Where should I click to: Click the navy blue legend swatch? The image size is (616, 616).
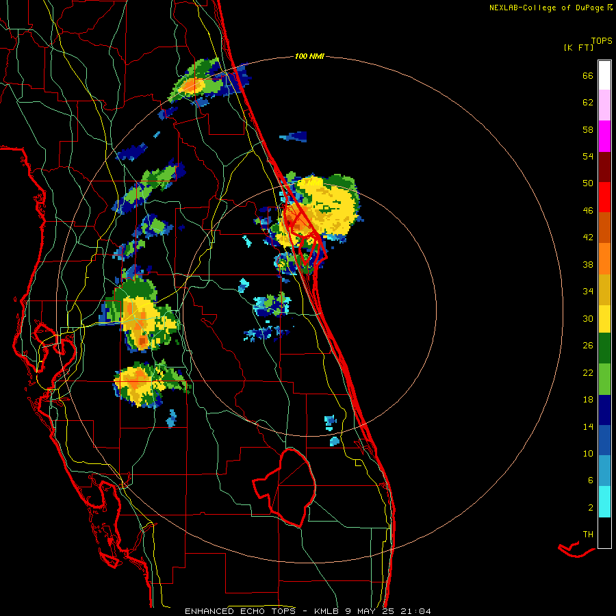[604, 410]
